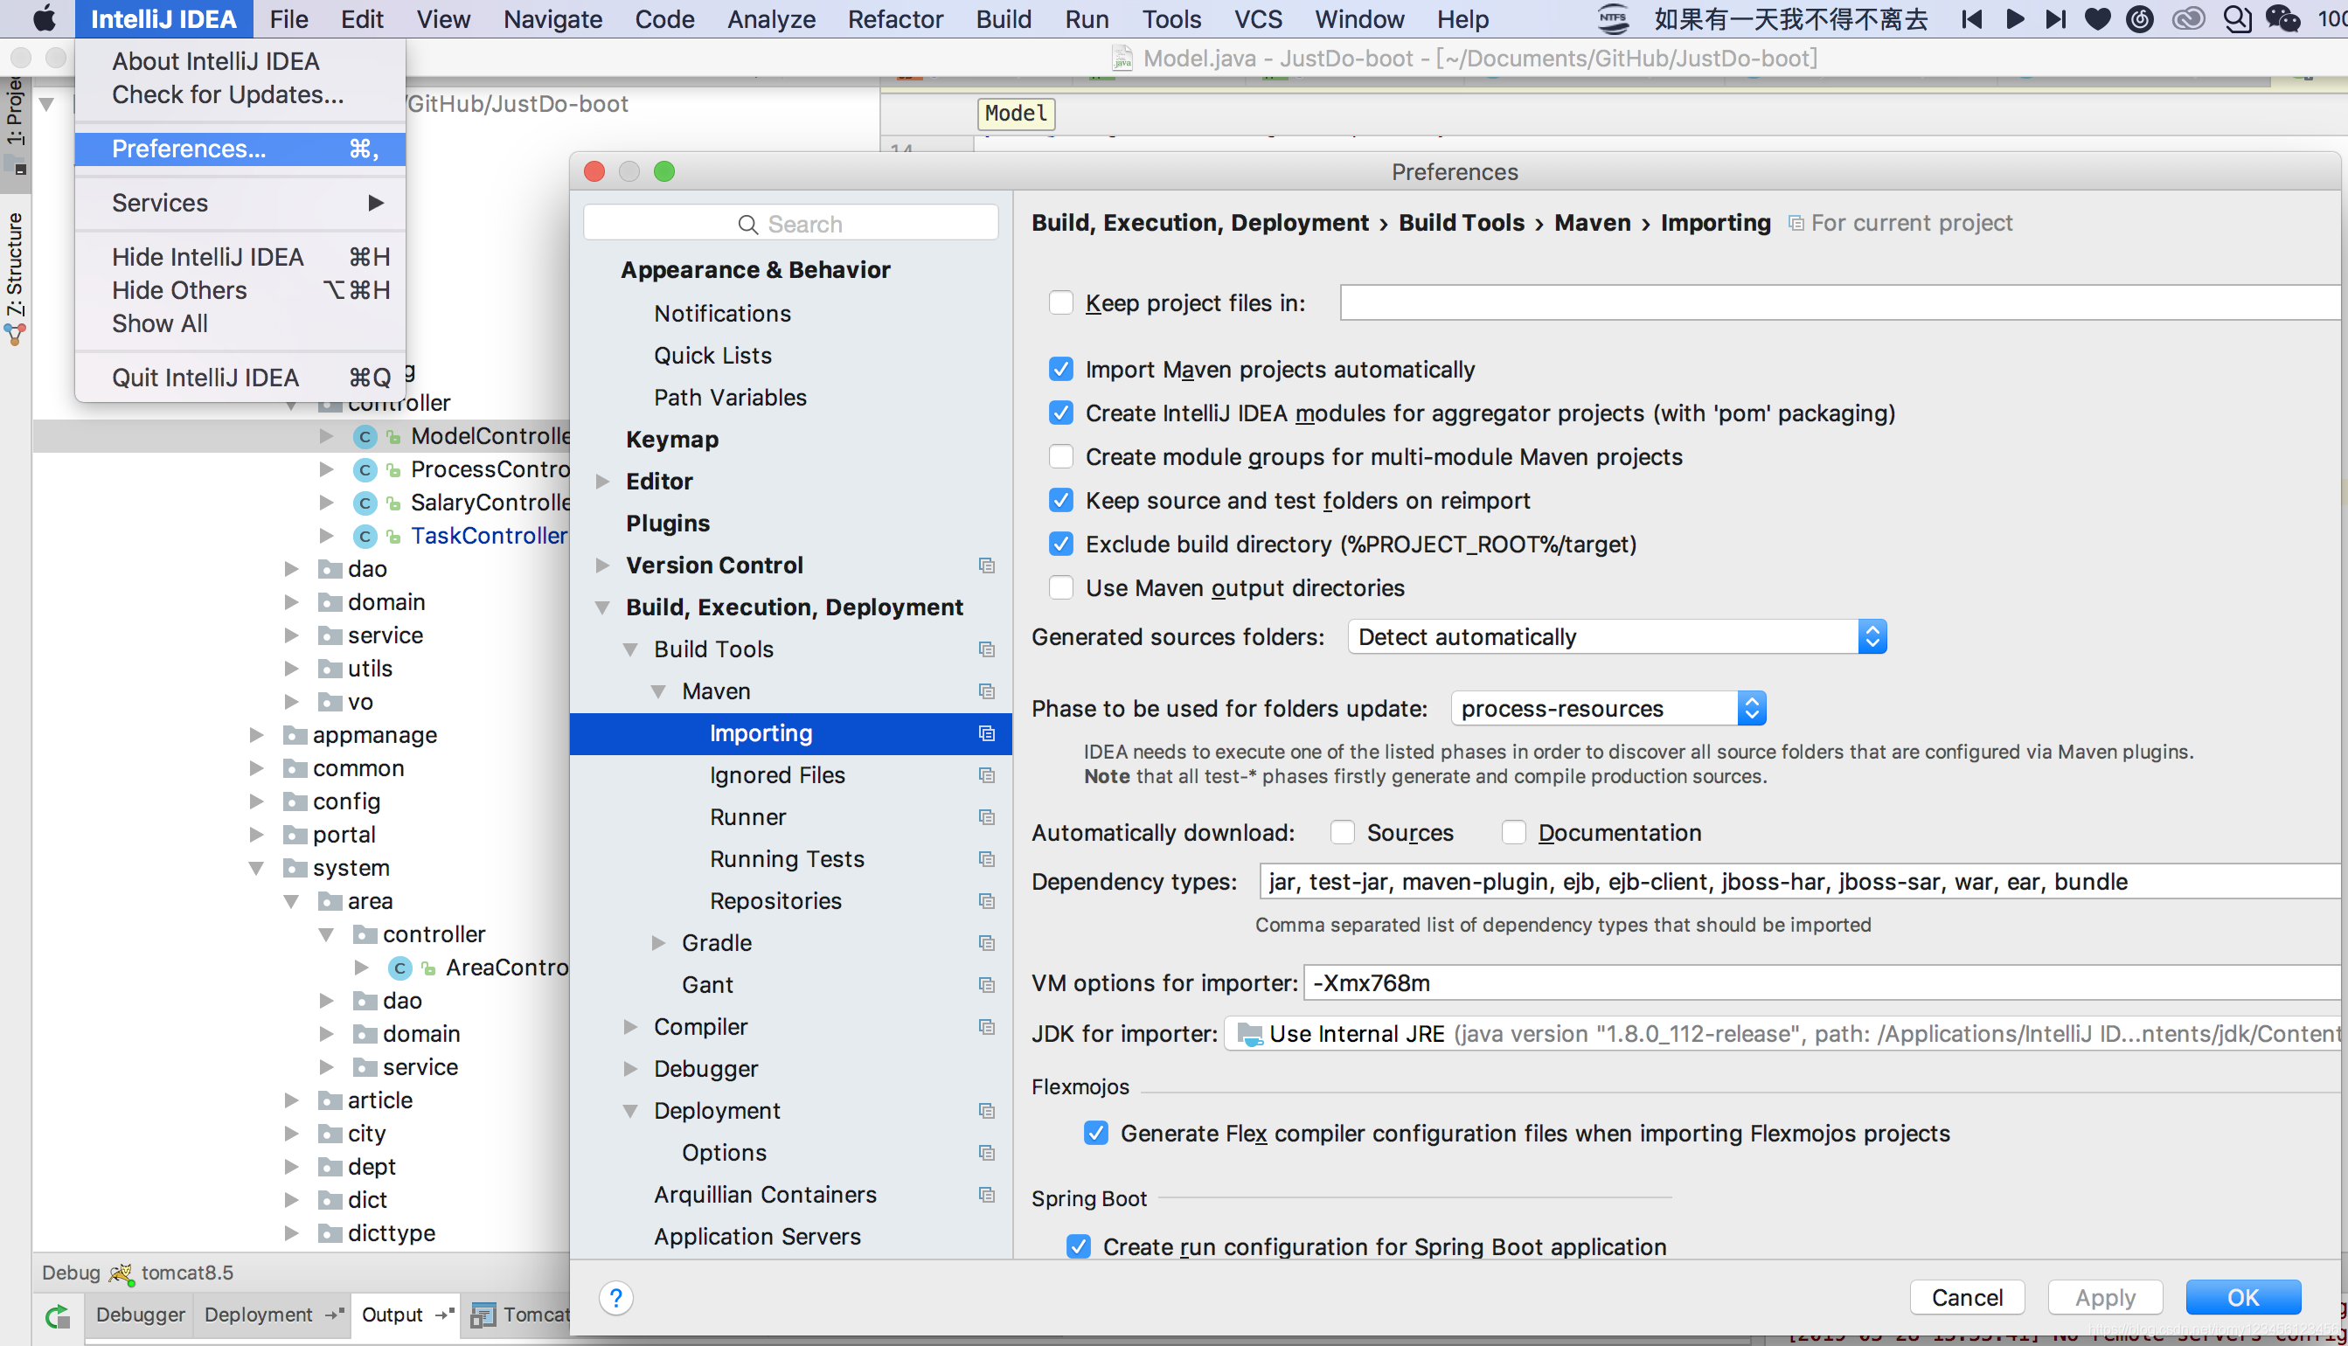Click Dependency types text field

click(x=1800, y=882)
